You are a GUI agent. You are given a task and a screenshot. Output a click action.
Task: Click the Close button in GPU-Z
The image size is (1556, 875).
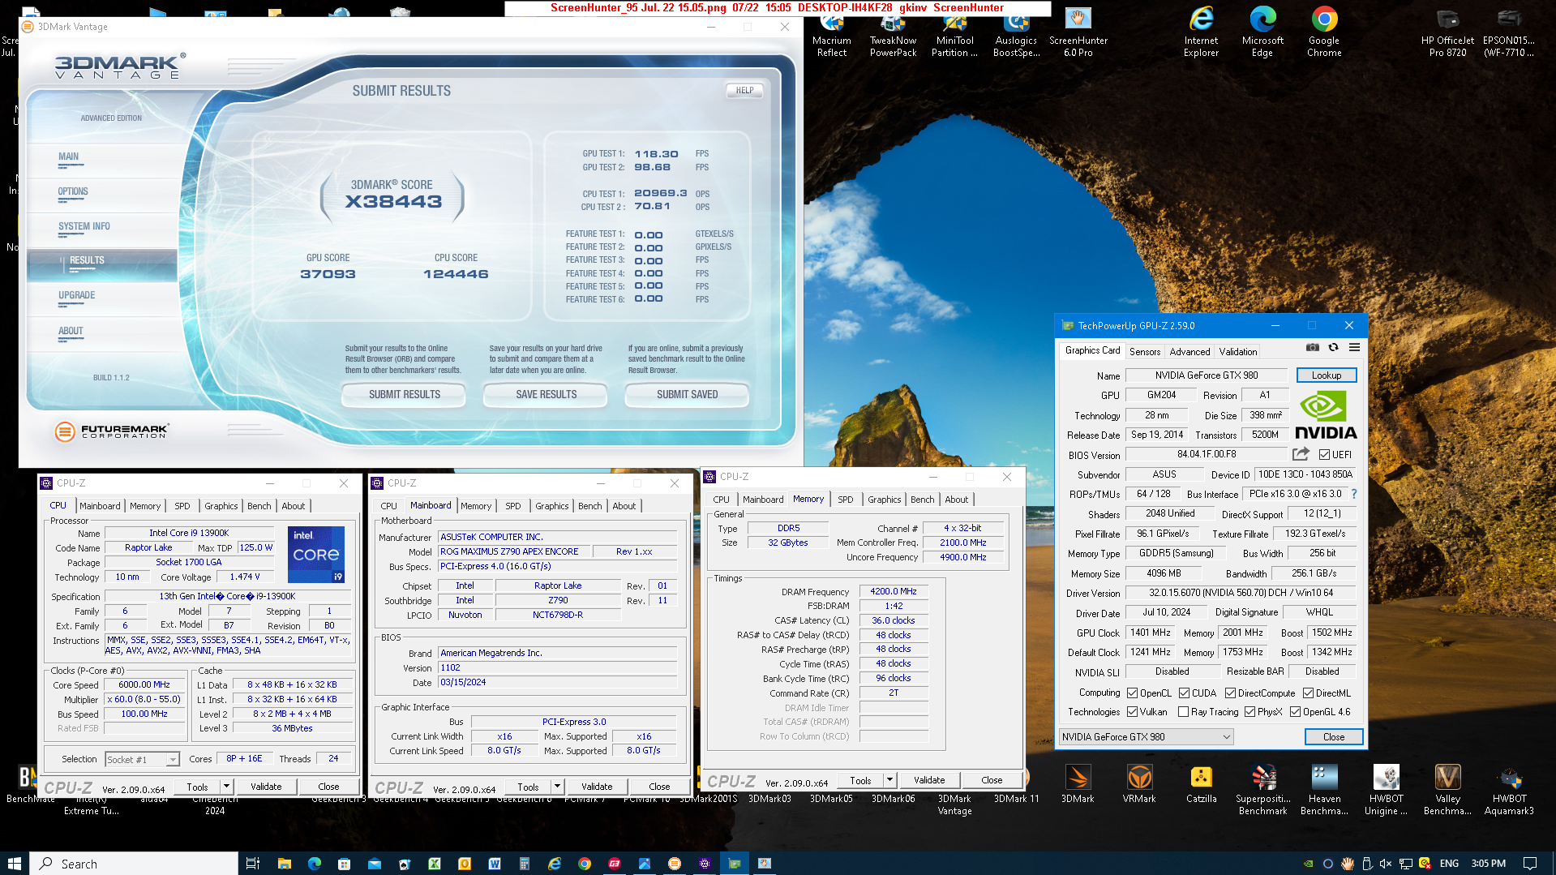[1333, 736]
